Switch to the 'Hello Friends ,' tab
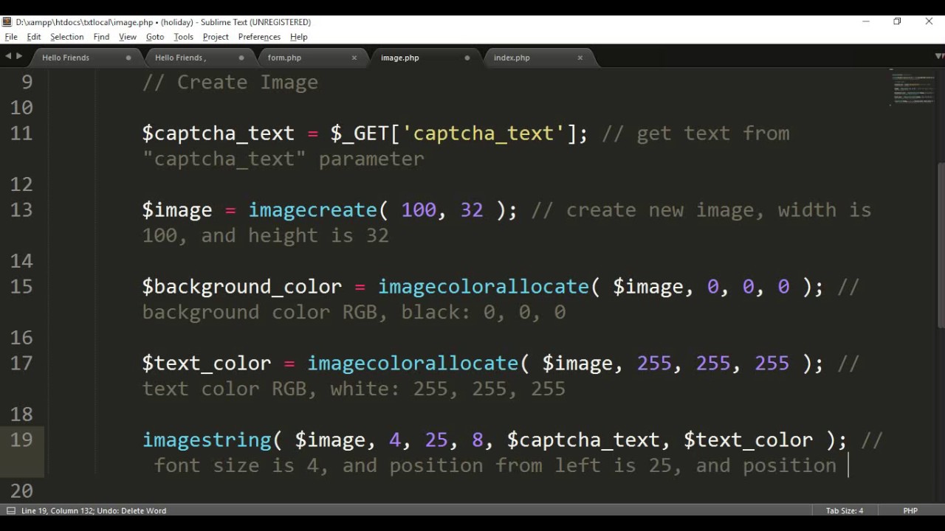 pos(180,58)
